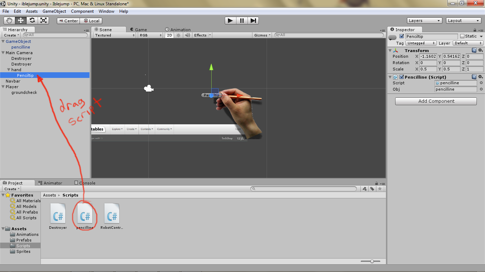
Task: Select the Rotate tool in the toolbar
Action: point(32,21)
